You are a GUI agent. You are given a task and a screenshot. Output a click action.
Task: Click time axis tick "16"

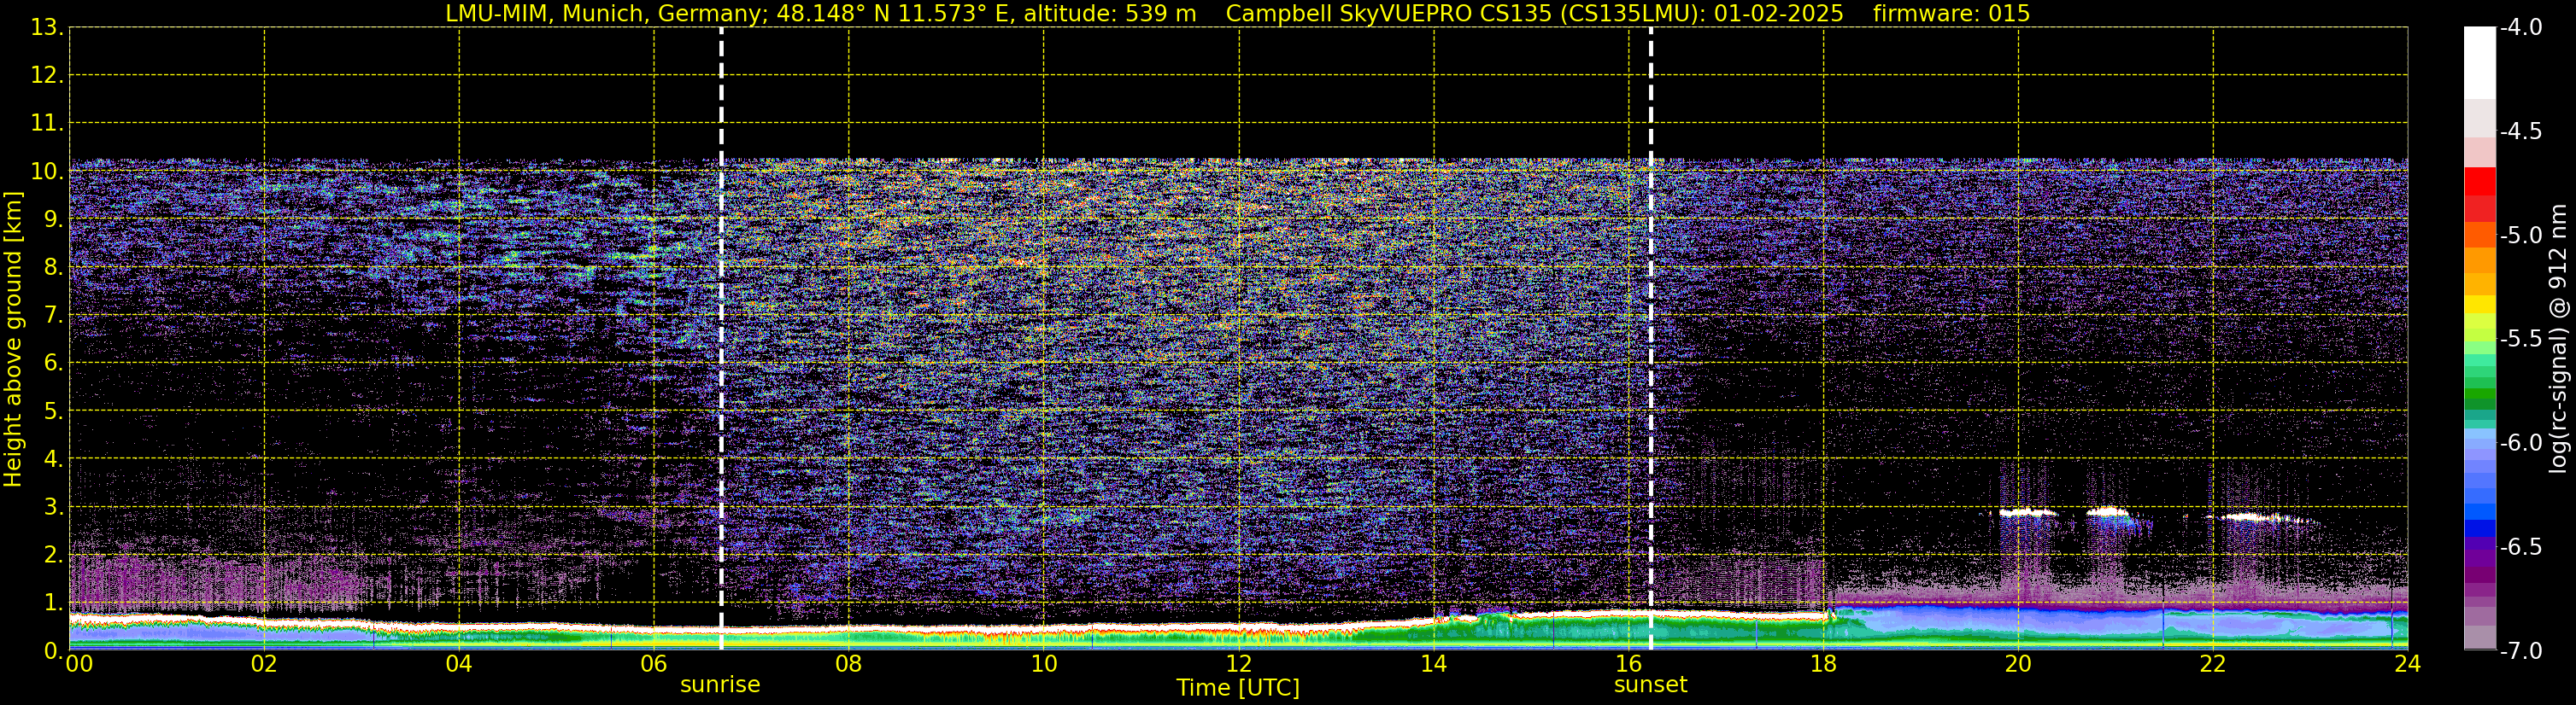point(1628,665)
